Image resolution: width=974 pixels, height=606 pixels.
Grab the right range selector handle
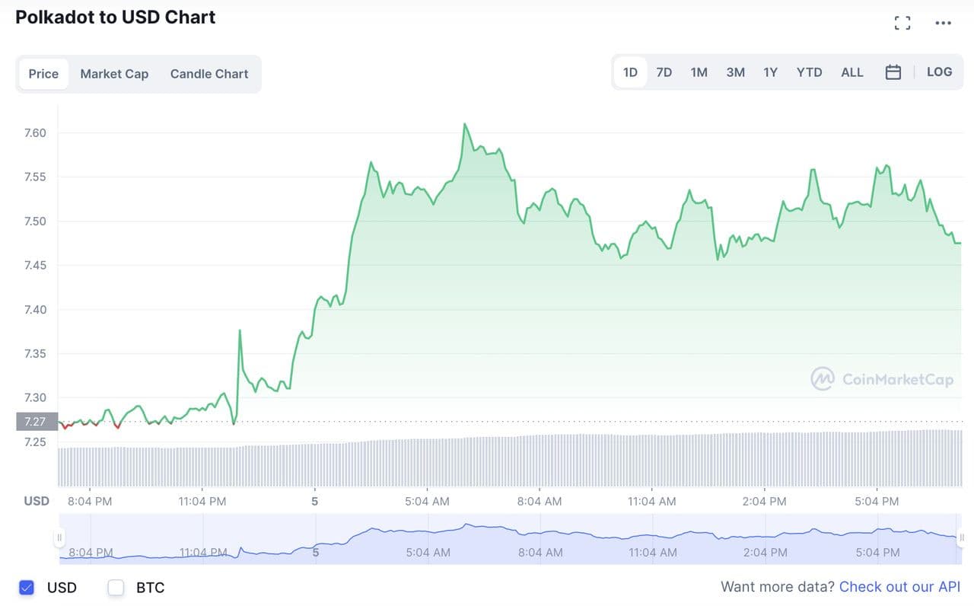(x=960, y=538)
